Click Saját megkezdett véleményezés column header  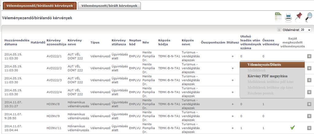coord(293,42)
